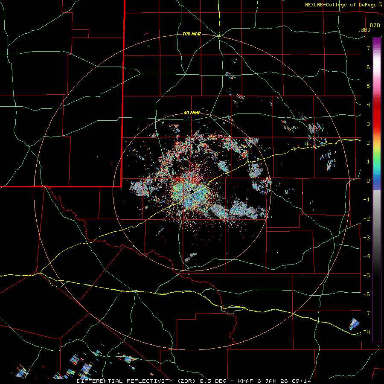Image resolution: width=384 pixels, height=384 pixels.
Task: Click the -1 value on the ZDR scale
Action: (367, 200)
